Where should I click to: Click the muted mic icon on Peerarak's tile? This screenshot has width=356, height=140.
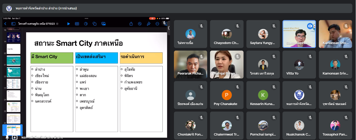pos(201,56)
